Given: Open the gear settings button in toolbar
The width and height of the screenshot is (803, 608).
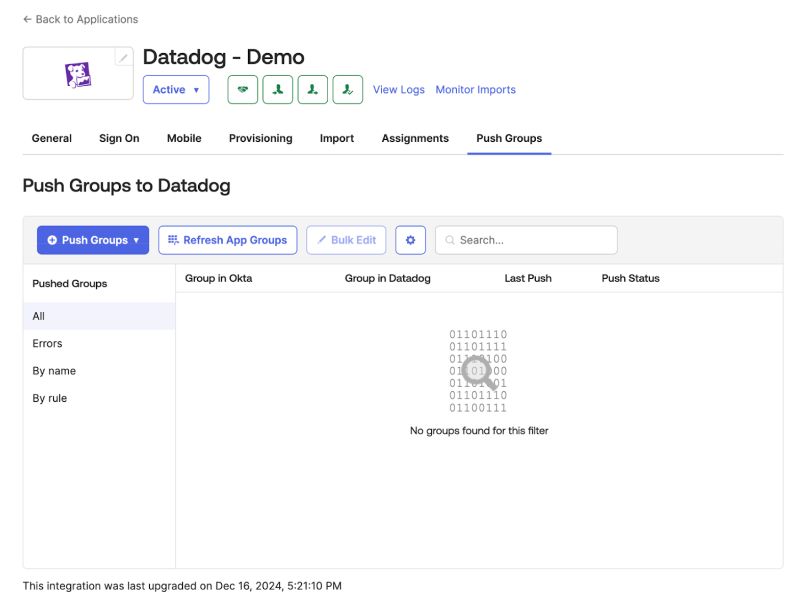Looking at the screenshot, I should pyautogui.click(x=411, y=240).
